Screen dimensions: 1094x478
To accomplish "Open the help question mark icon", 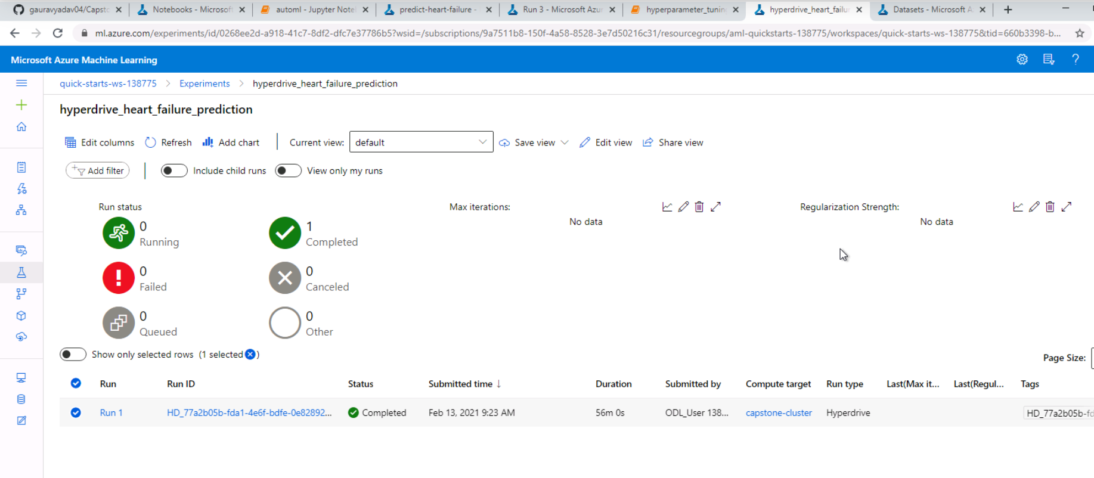I will (1076, 60).
